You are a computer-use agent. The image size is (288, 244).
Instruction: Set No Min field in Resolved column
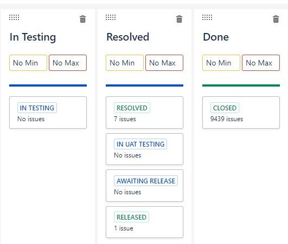[125, 63]
